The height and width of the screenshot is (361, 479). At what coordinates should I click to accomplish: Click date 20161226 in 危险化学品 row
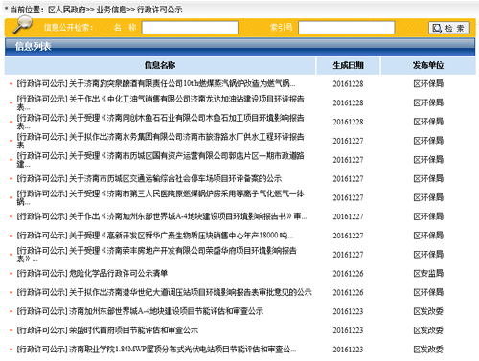point(348,274)
